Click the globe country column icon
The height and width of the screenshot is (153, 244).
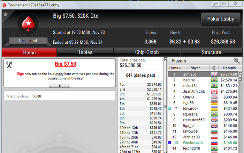coord(214,68)
